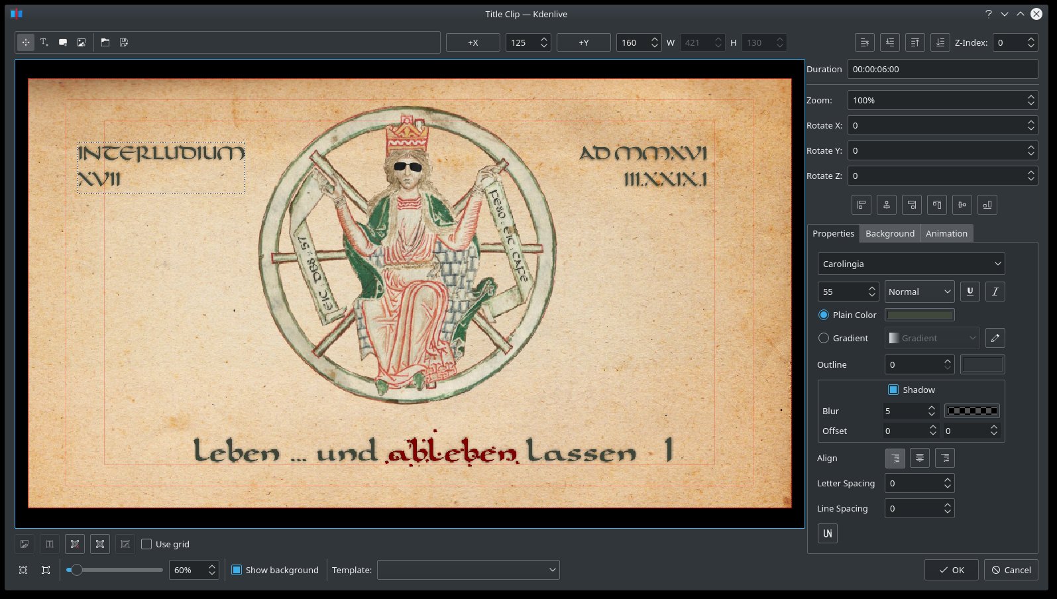Select the Add Text tool
1057x599 pixels.
44,42
